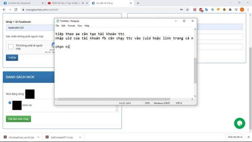Click the line 'tiếp theo ae cần tạo tài khoản ttc'
252x142 pixels.
(90, 34)
